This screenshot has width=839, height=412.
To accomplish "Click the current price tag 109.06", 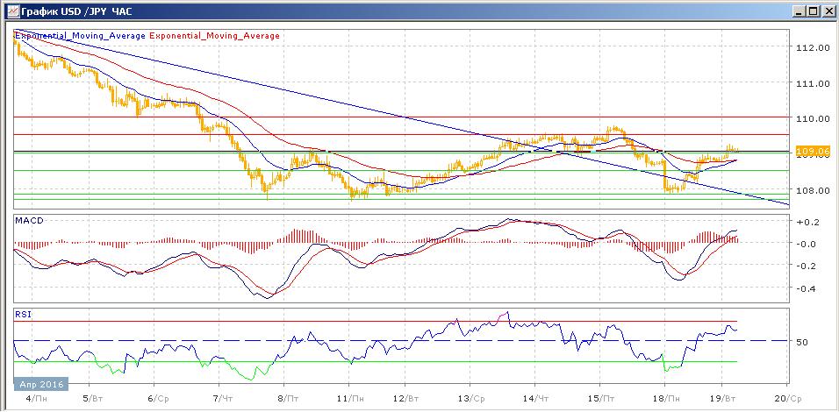I will (813, 152).
